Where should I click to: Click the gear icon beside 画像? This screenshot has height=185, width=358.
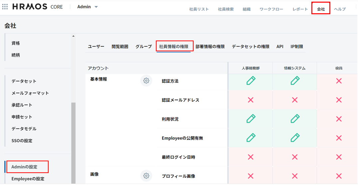pyautogui.click(x=146, y=175)
